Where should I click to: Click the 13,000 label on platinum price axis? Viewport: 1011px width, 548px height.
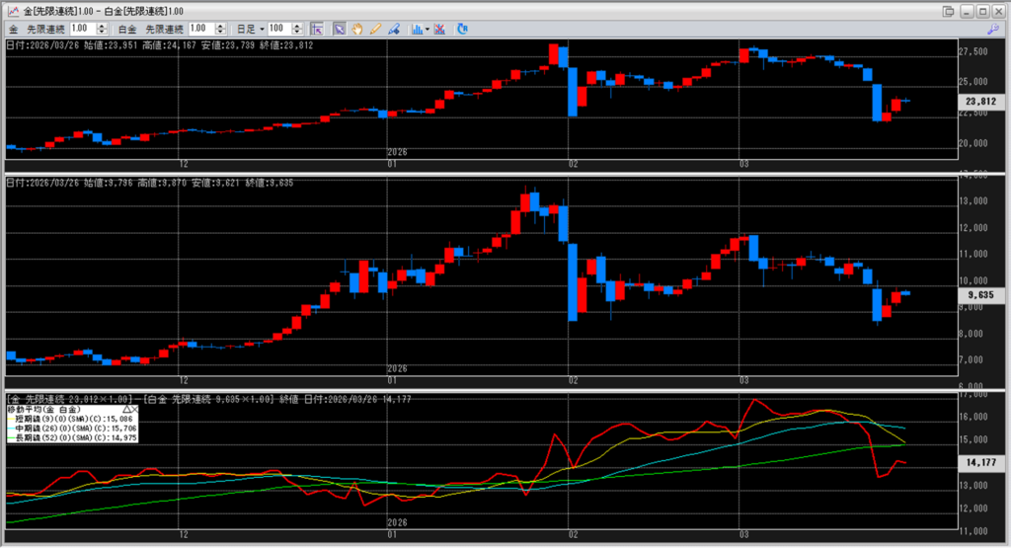(972, 201)
